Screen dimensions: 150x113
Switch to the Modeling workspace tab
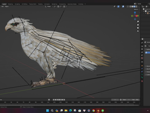pos(11,4)
